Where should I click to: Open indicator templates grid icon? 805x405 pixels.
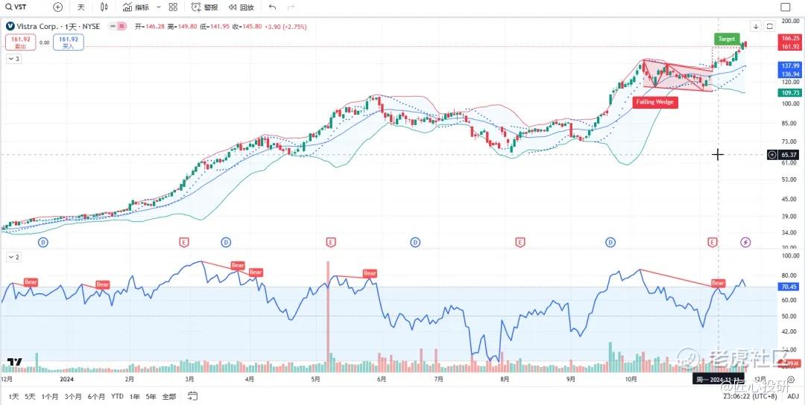pos(173,7)
